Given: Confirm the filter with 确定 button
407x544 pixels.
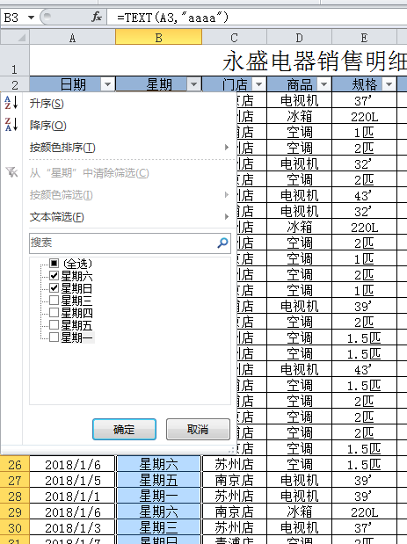Looking at the screenshot, I should 124,429.
